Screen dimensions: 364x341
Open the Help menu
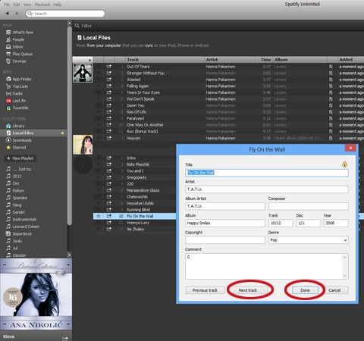tap(58, 5)
